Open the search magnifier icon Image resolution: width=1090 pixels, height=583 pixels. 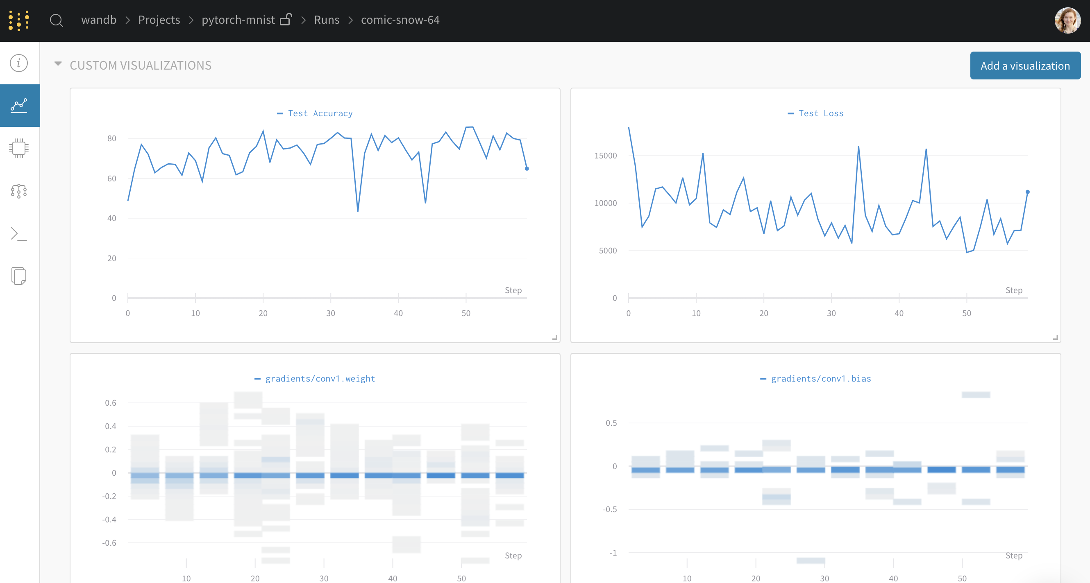coord(56,20)
